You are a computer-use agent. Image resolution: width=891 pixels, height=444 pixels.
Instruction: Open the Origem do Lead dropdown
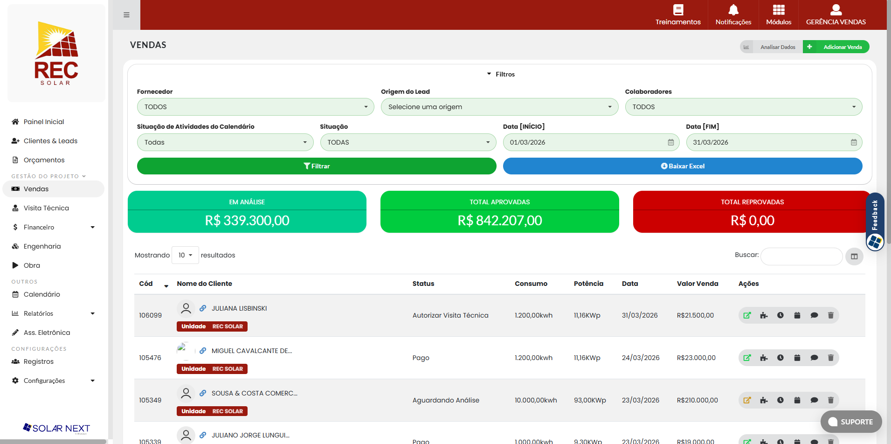499,107
